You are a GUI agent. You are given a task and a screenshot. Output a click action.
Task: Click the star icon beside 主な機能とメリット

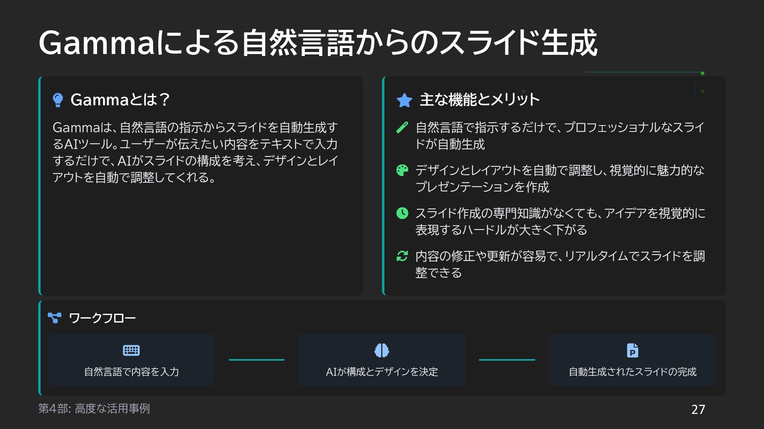point(404,100)
